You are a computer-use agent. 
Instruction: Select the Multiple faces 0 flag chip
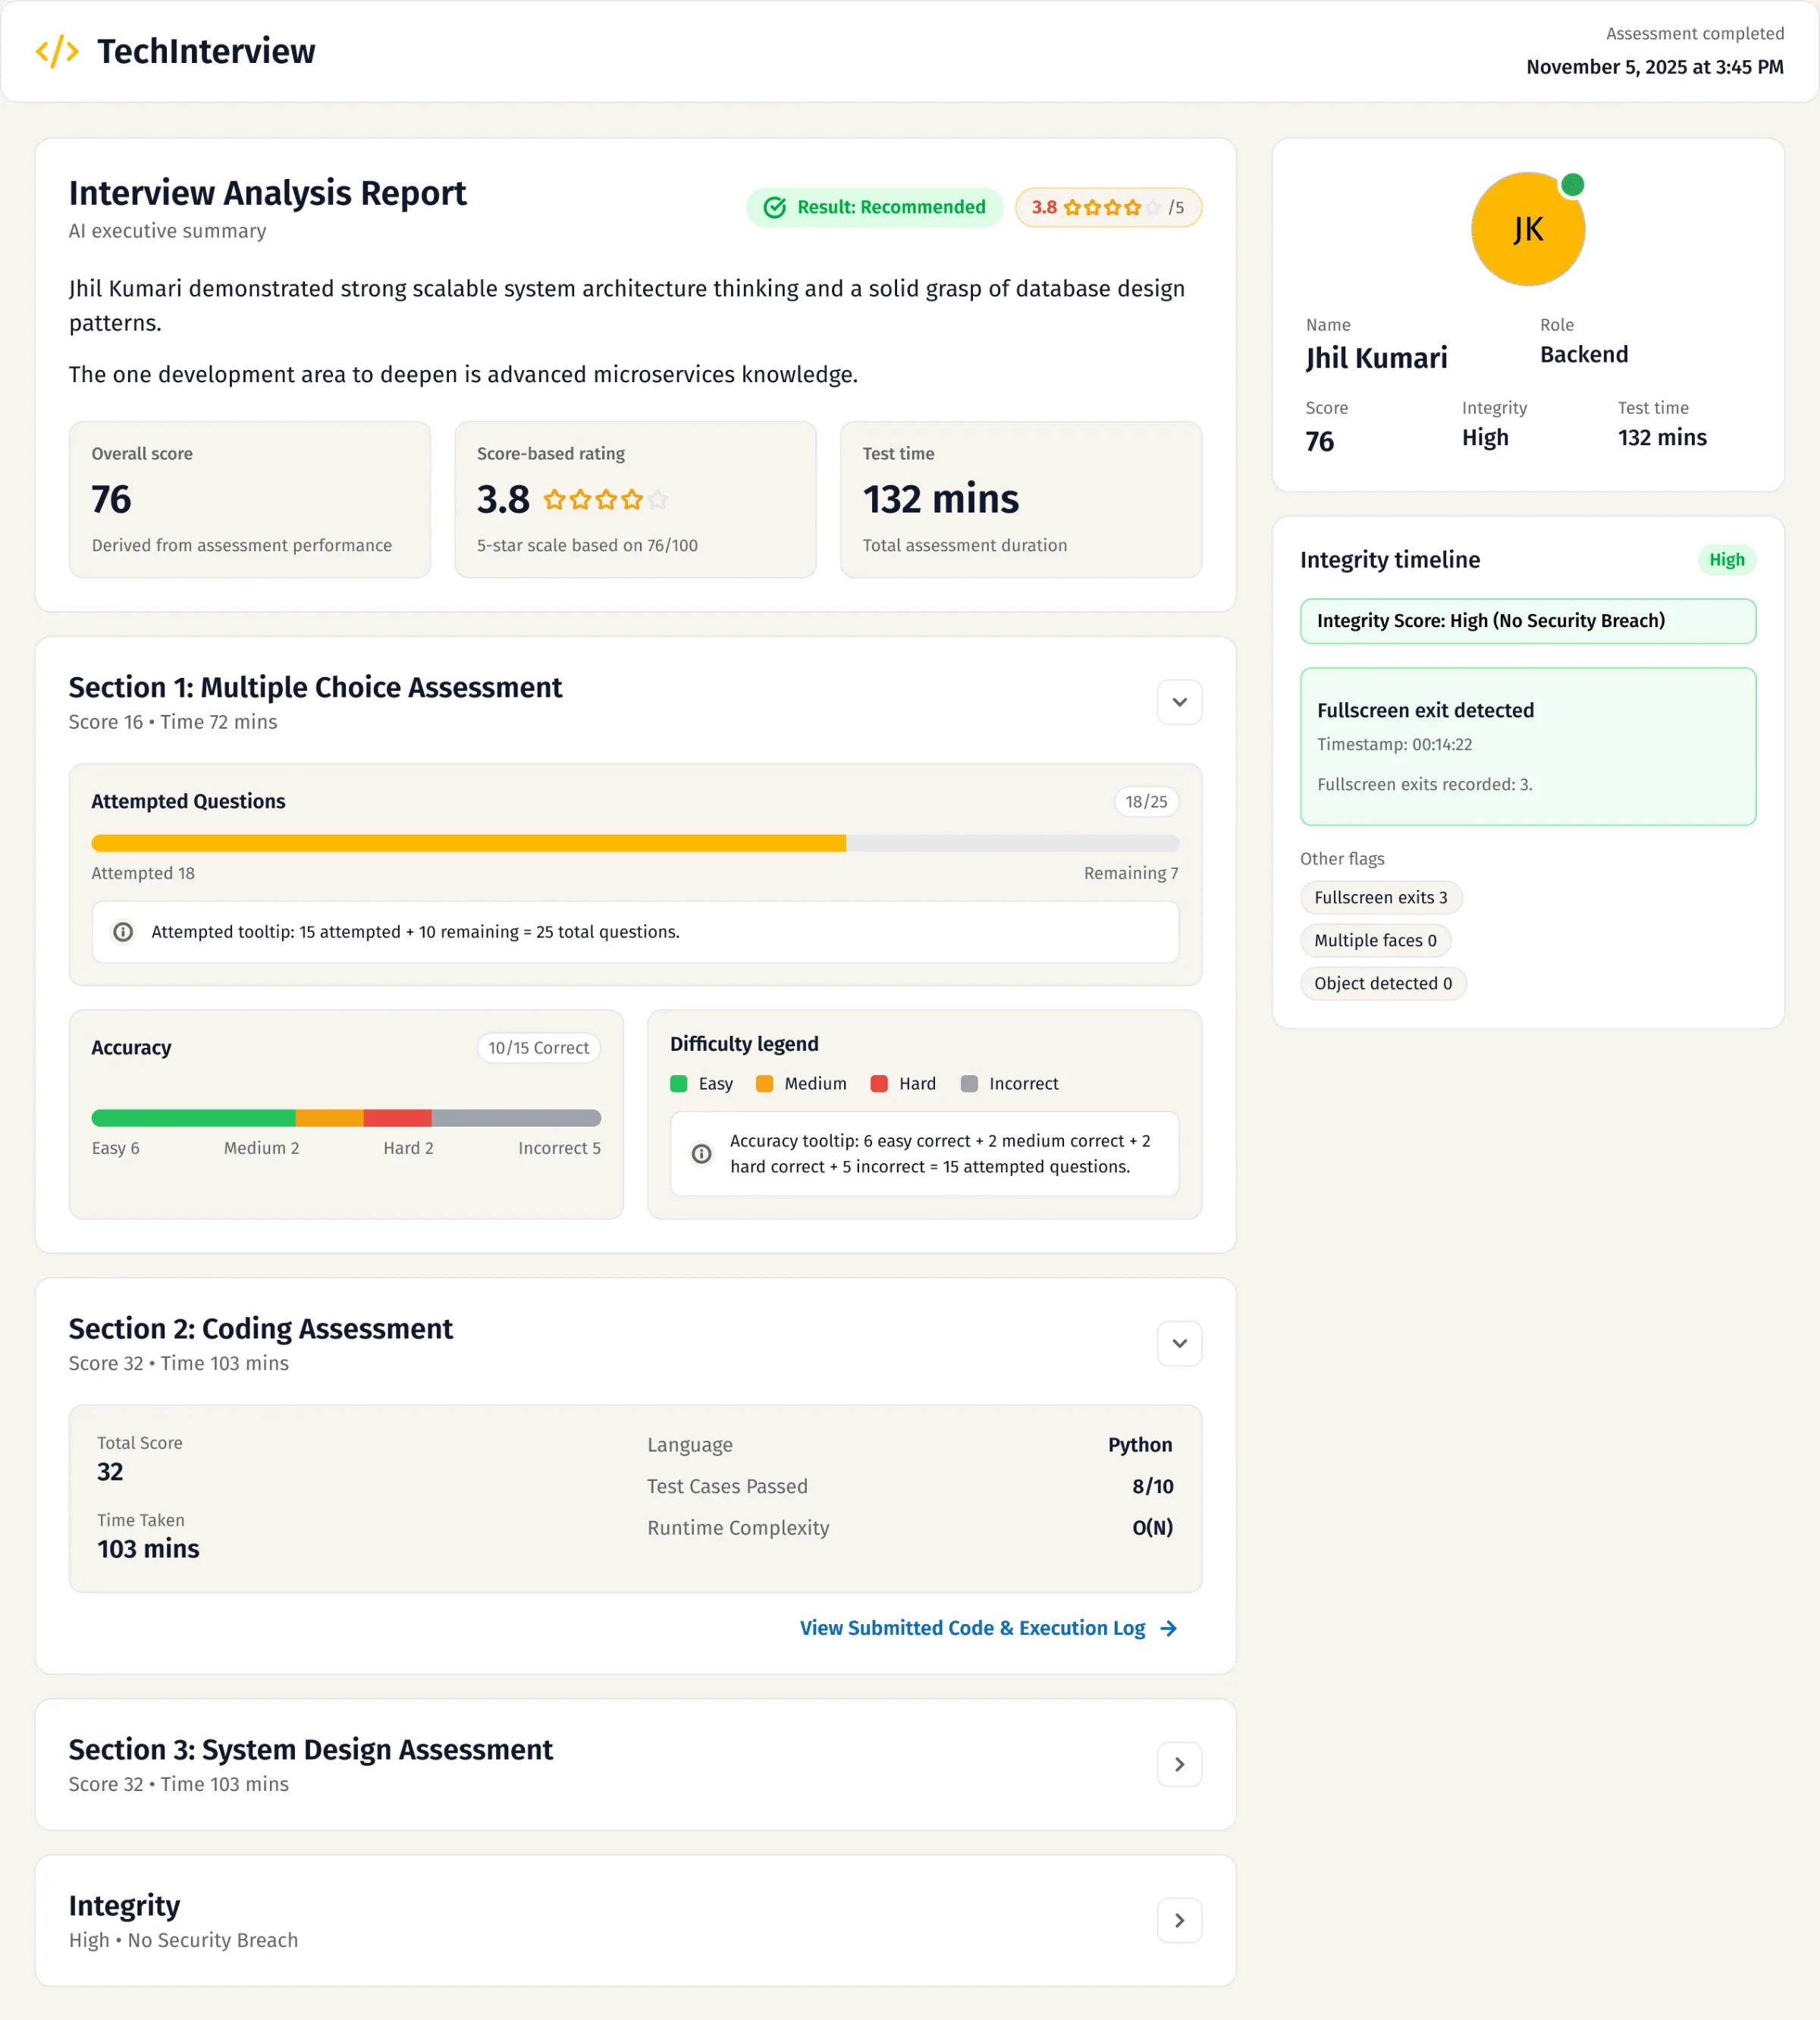(x=1375, y=941)
